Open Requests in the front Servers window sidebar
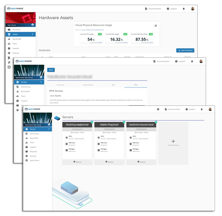This screenshot has width=222, height=216. (x=33, y=152)
